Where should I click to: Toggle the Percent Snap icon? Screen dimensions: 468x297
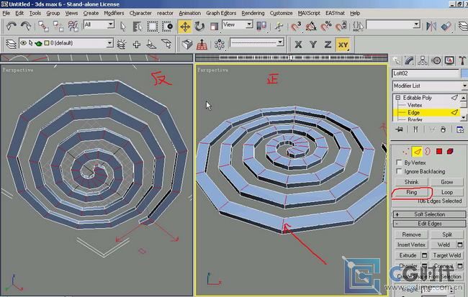pyautogui.click(x=326, y=26)
